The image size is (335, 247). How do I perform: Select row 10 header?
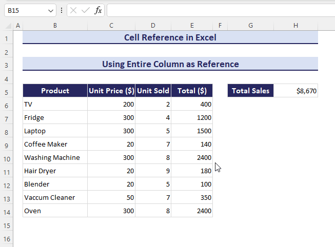click(x=7, y=158)
